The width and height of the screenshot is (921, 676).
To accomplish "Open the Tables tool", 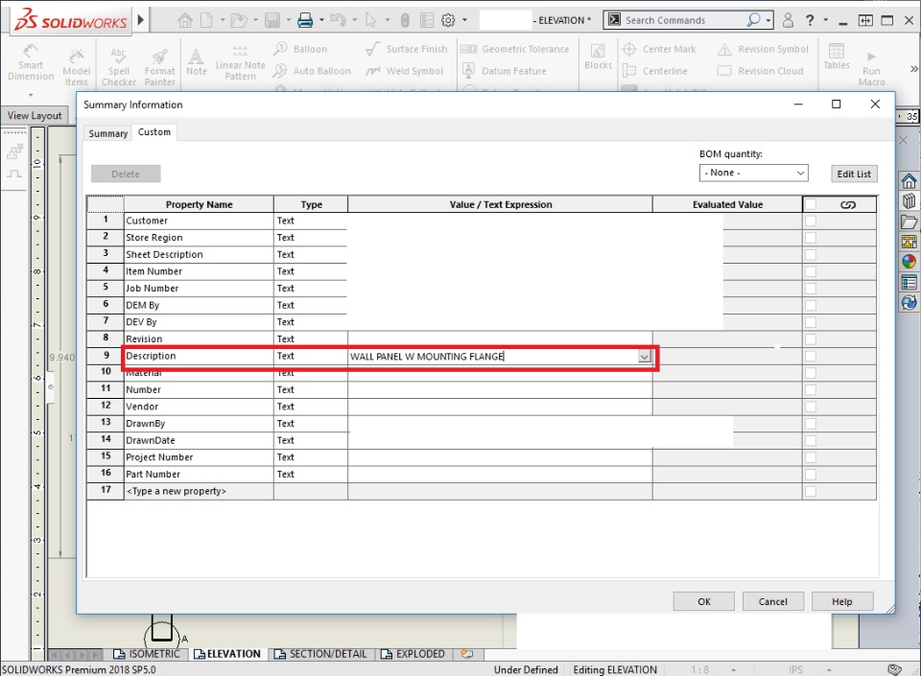I will [837, 57].
